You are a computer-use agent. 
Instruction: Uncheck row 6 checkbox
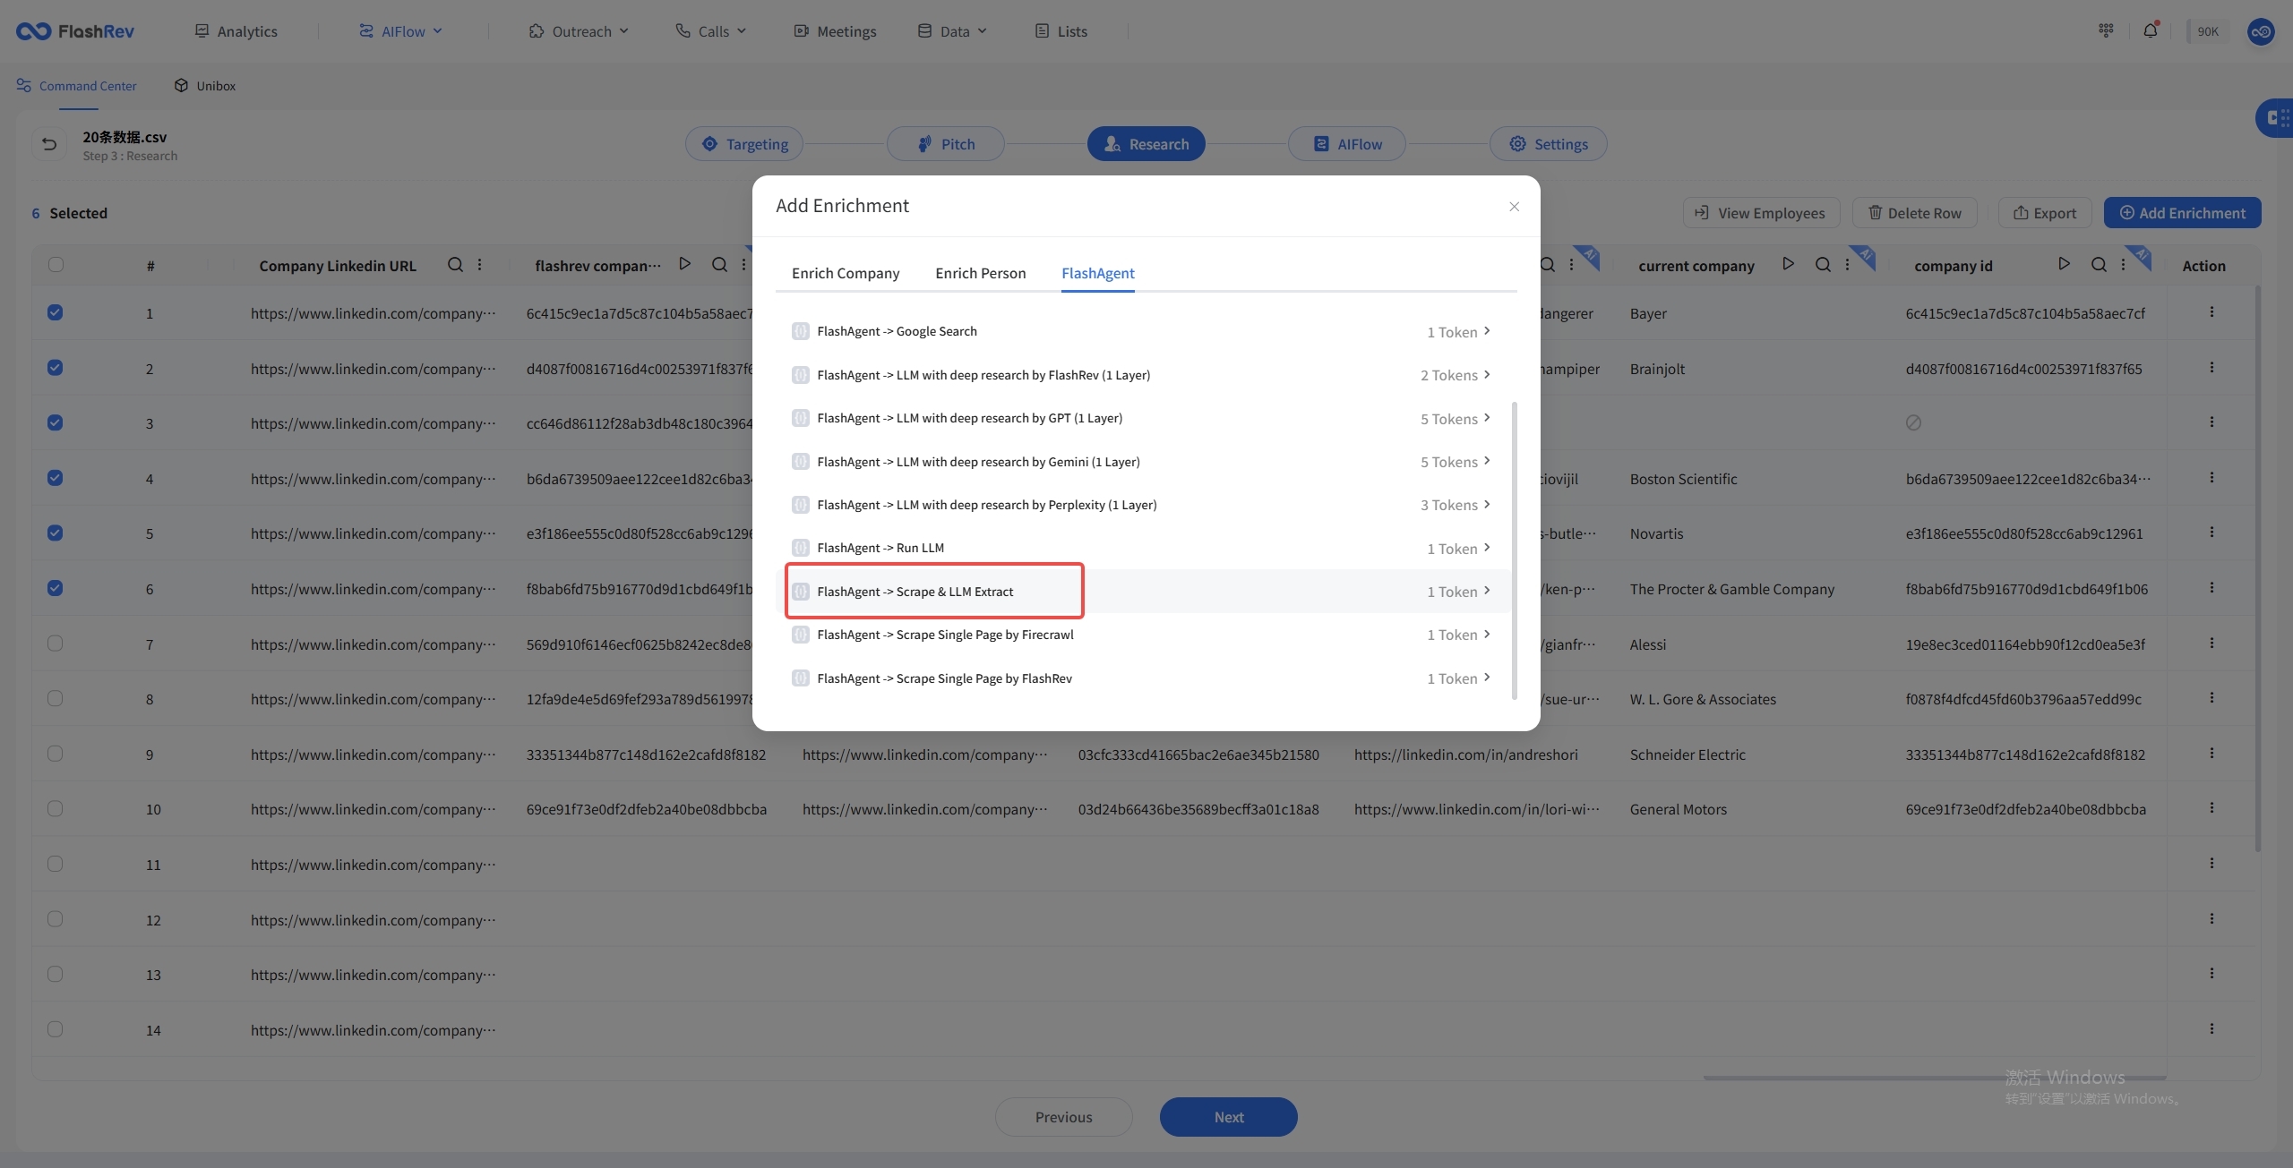[56, 588]
